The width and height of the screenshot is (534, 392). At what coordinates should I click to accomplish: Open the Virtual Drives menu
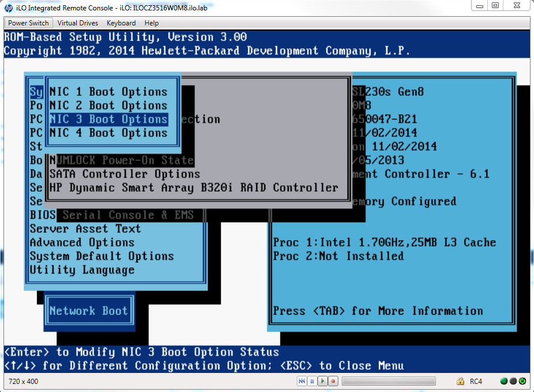click(78, 23)
